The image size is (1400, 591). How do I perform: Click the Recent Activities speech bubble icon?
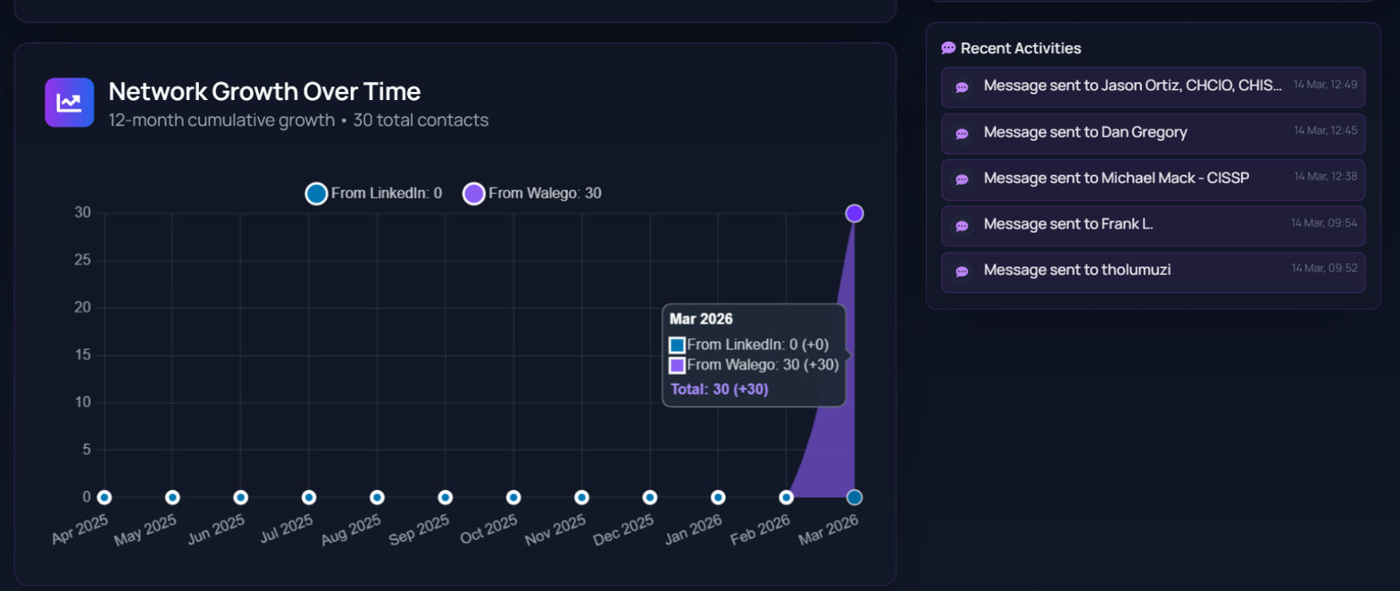948,48
